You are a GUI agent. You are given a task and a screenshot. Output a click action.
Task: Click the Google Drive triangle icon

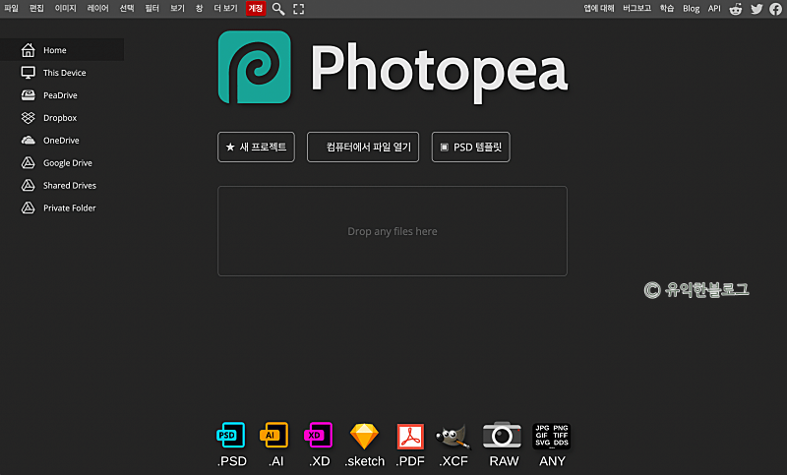tap(29, 163)
